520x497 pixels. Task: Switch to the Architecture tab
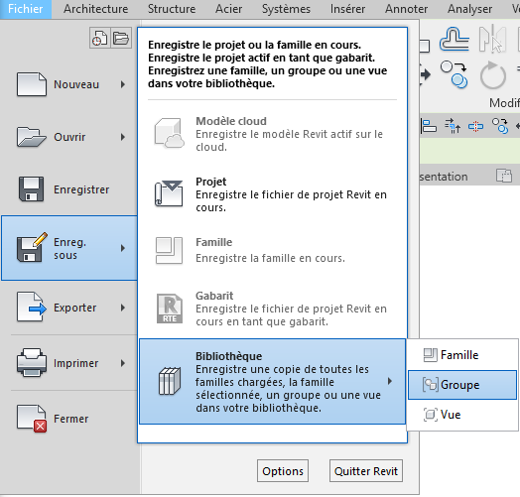(x=96, y=9)
